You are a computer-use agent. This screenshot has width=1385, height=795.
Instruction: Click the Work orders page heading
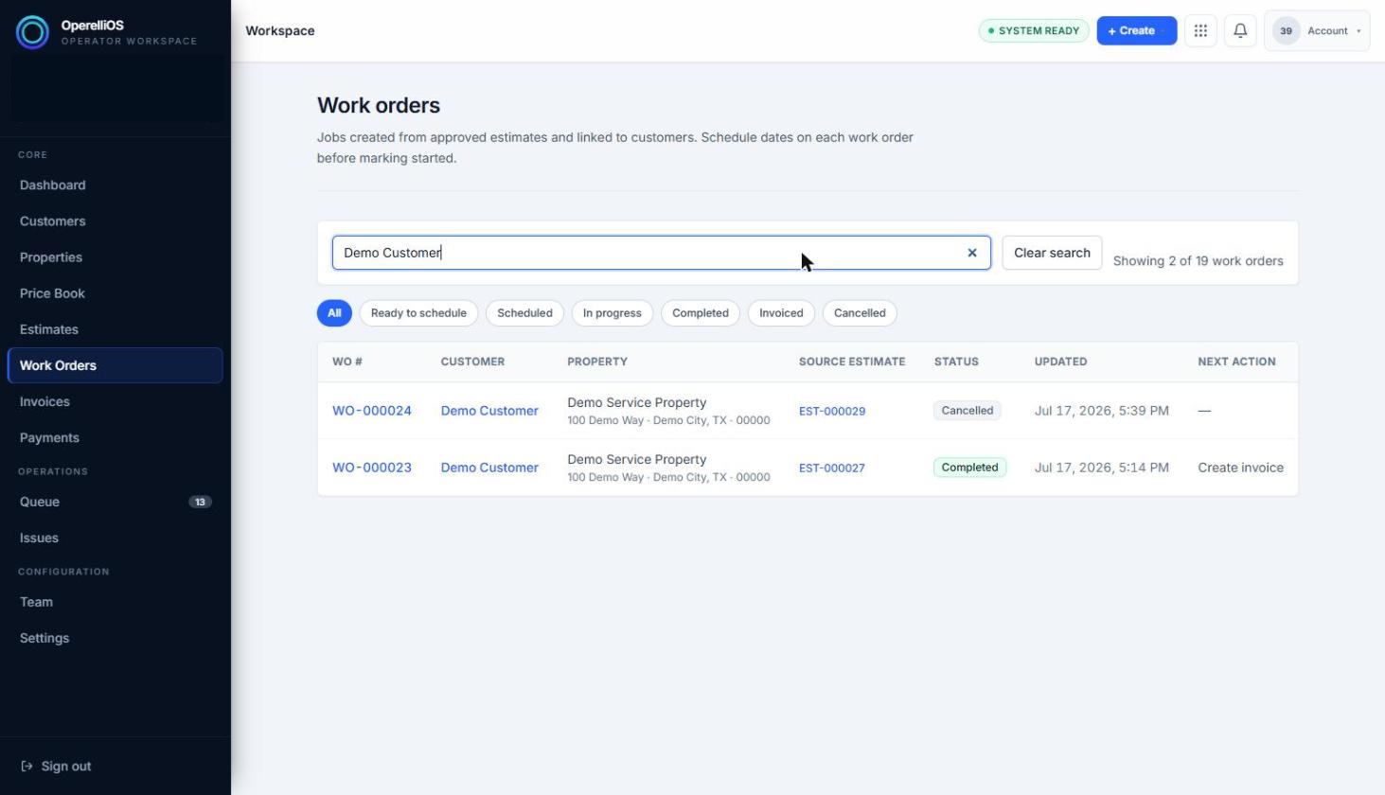pos(379,105)
